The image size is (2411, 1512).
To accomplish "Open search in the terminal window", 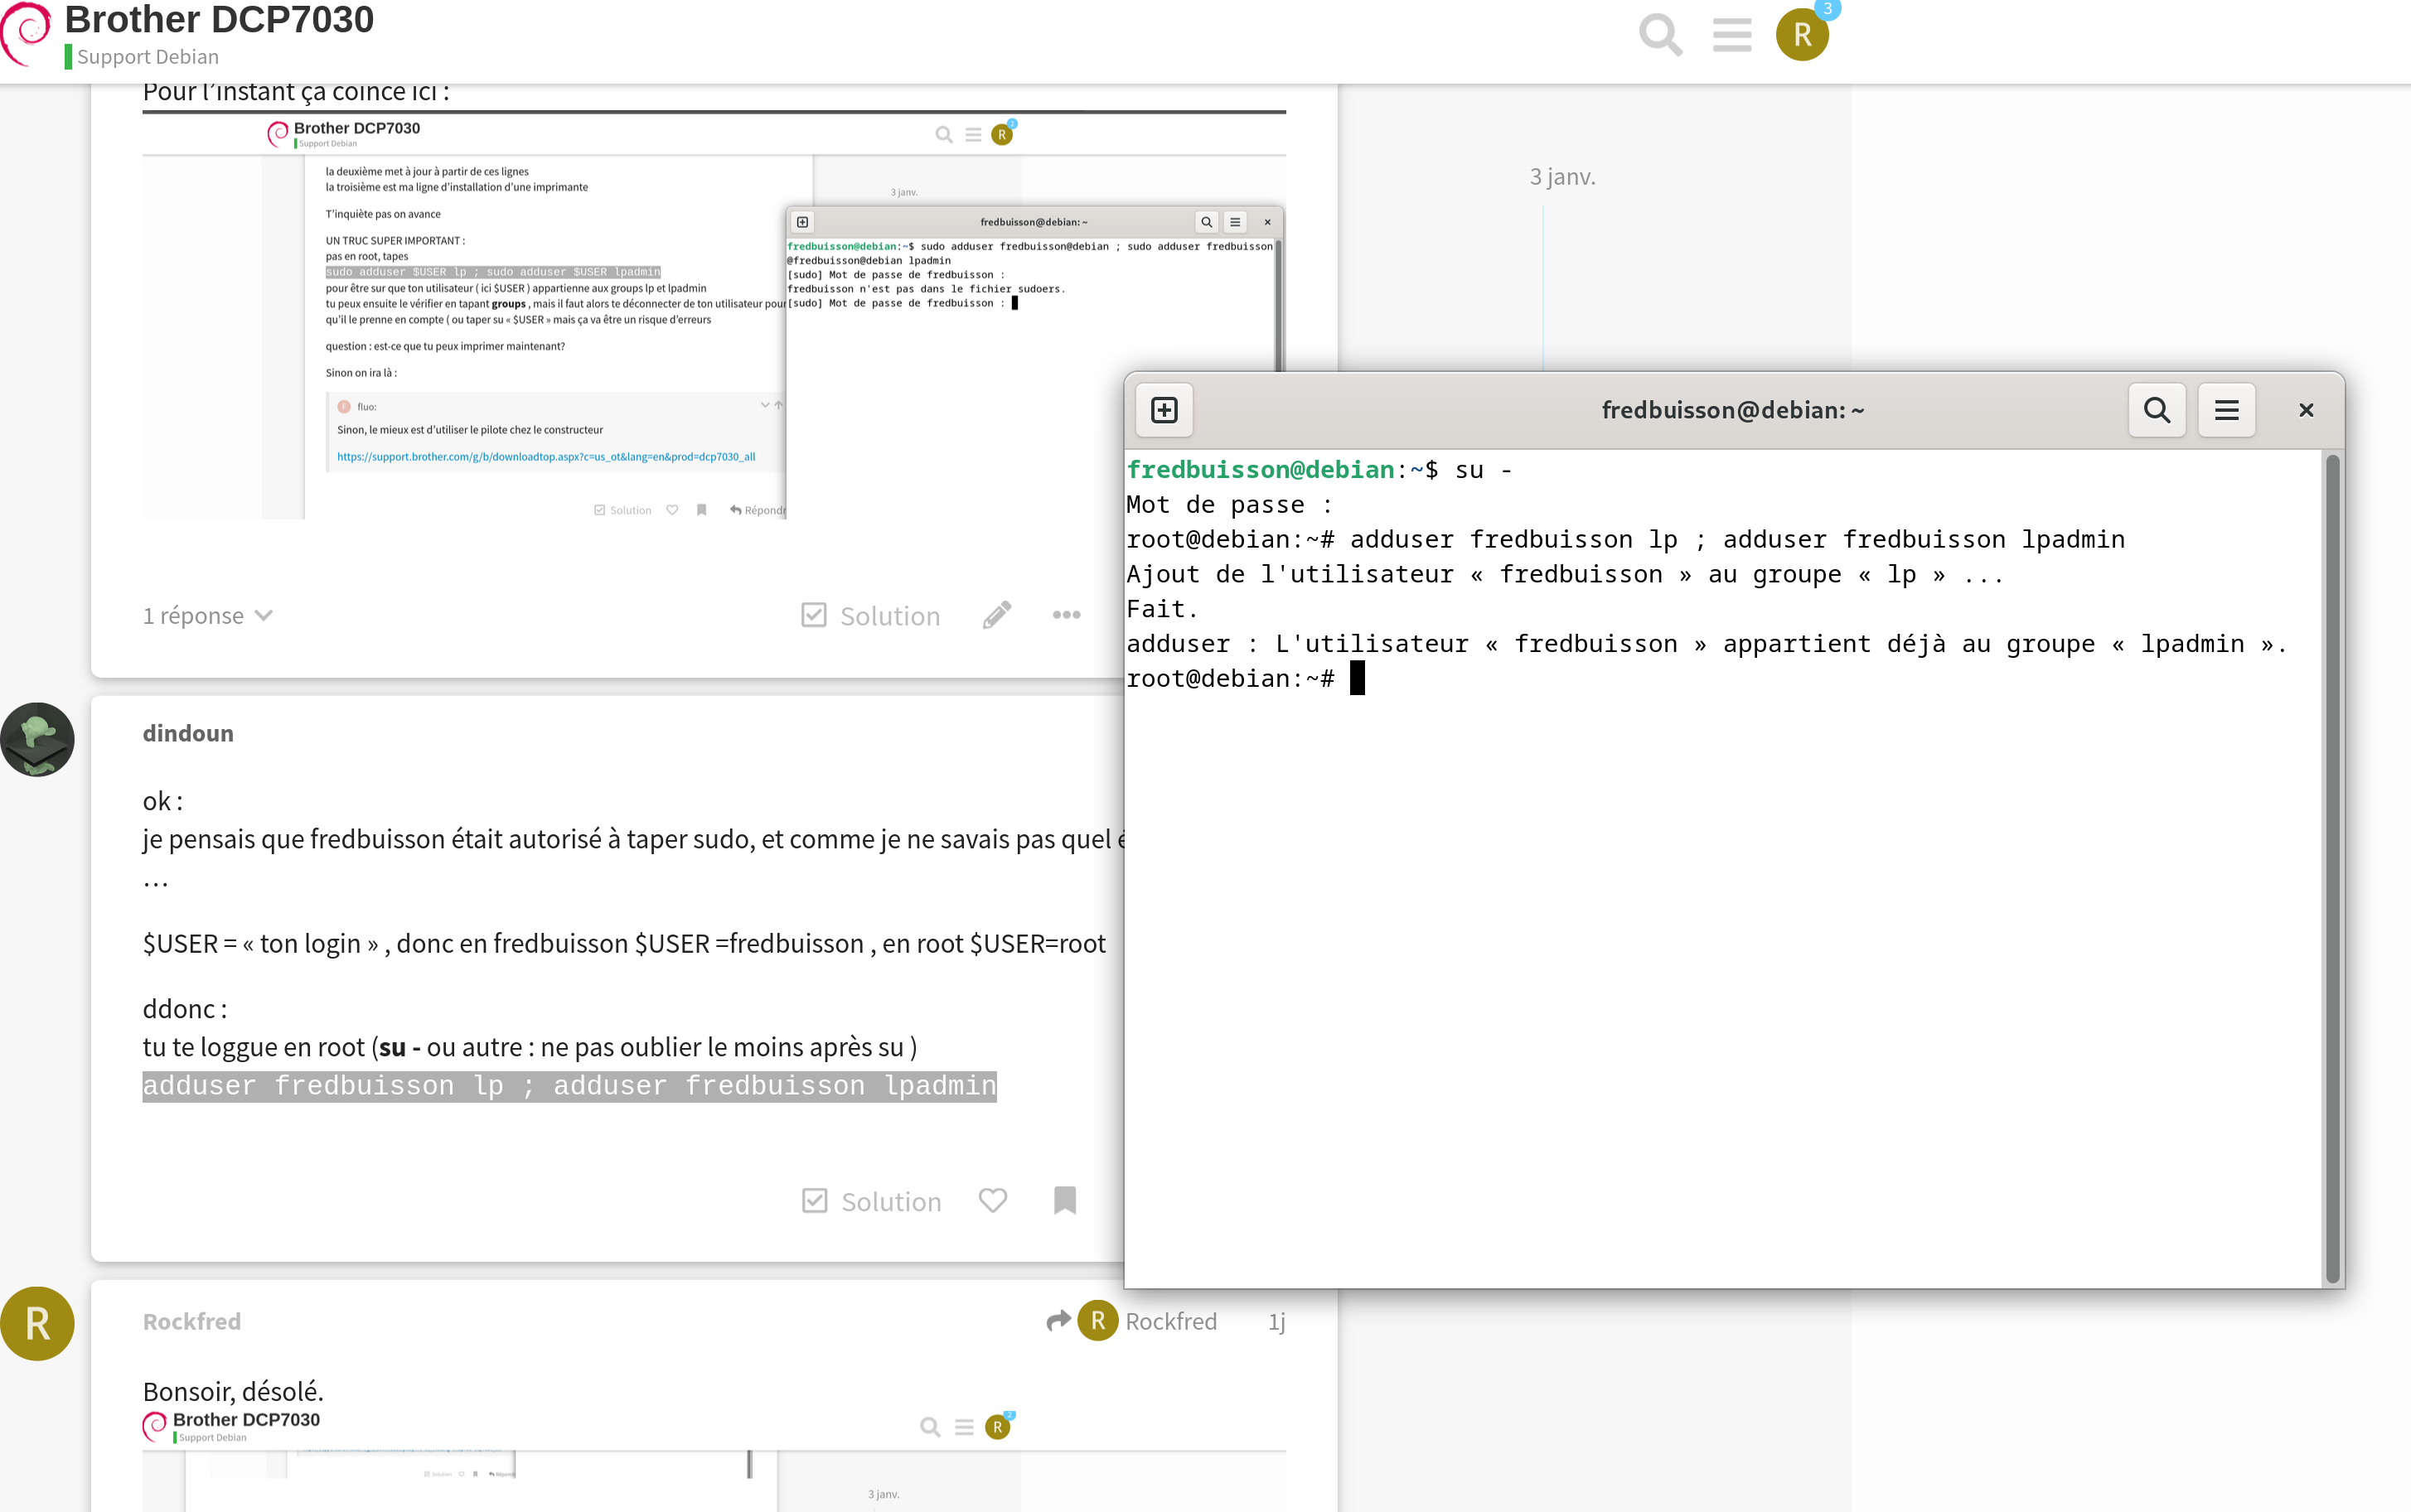I will coord(2157,410).
